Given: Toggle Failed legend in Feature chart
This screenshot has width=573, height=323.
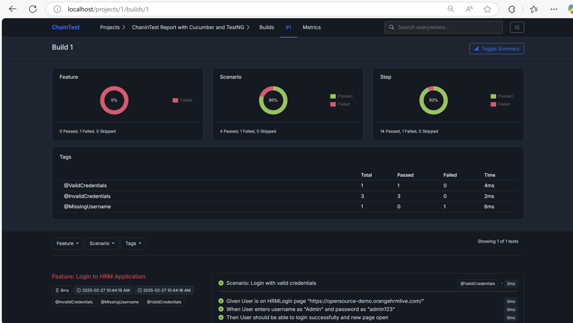Looking at the screenshot, I should click(x=182, y=100).
